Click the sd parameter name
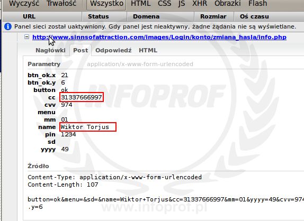The width and height of the screenshot is (304, 221). (x=51, y=142)
